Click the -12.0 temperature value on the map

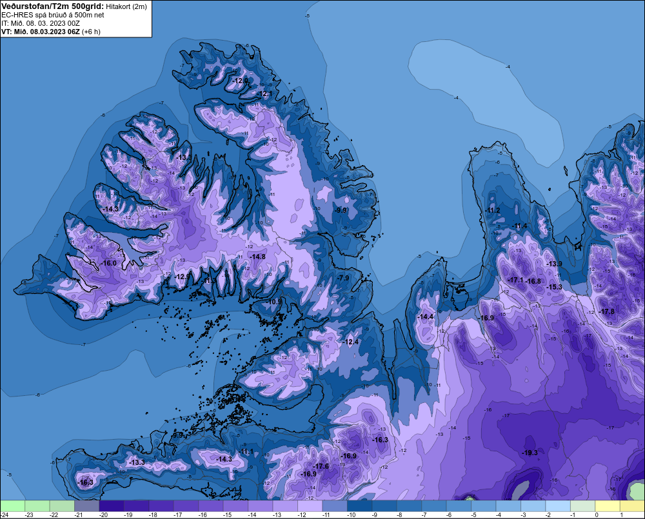(x=240, y=81)
